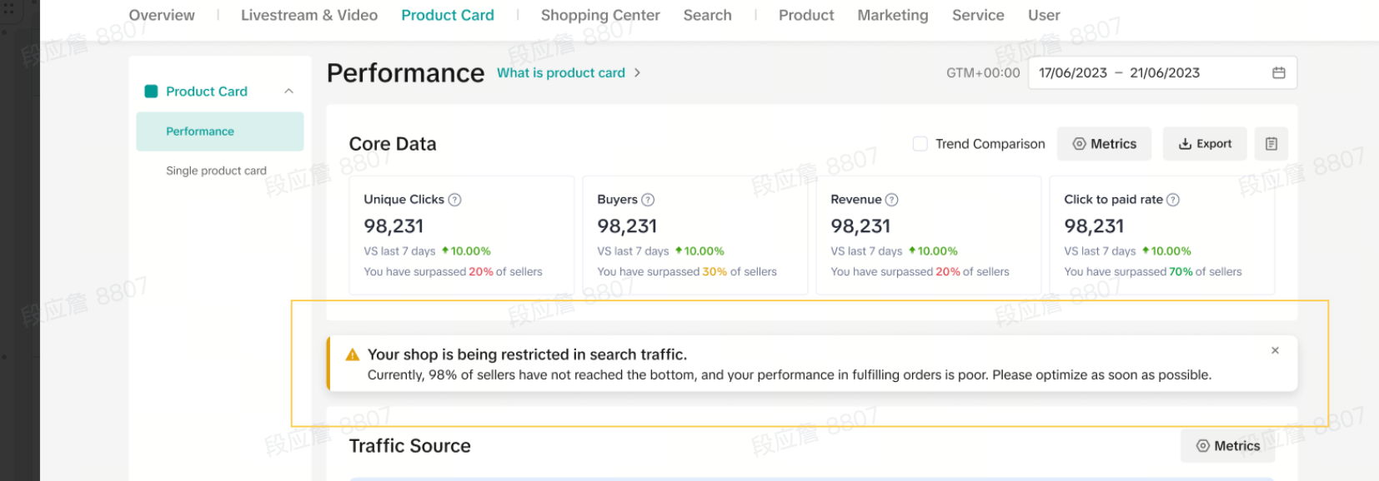
Task: Click help icon next to Revenue
Action: (891, 200)
